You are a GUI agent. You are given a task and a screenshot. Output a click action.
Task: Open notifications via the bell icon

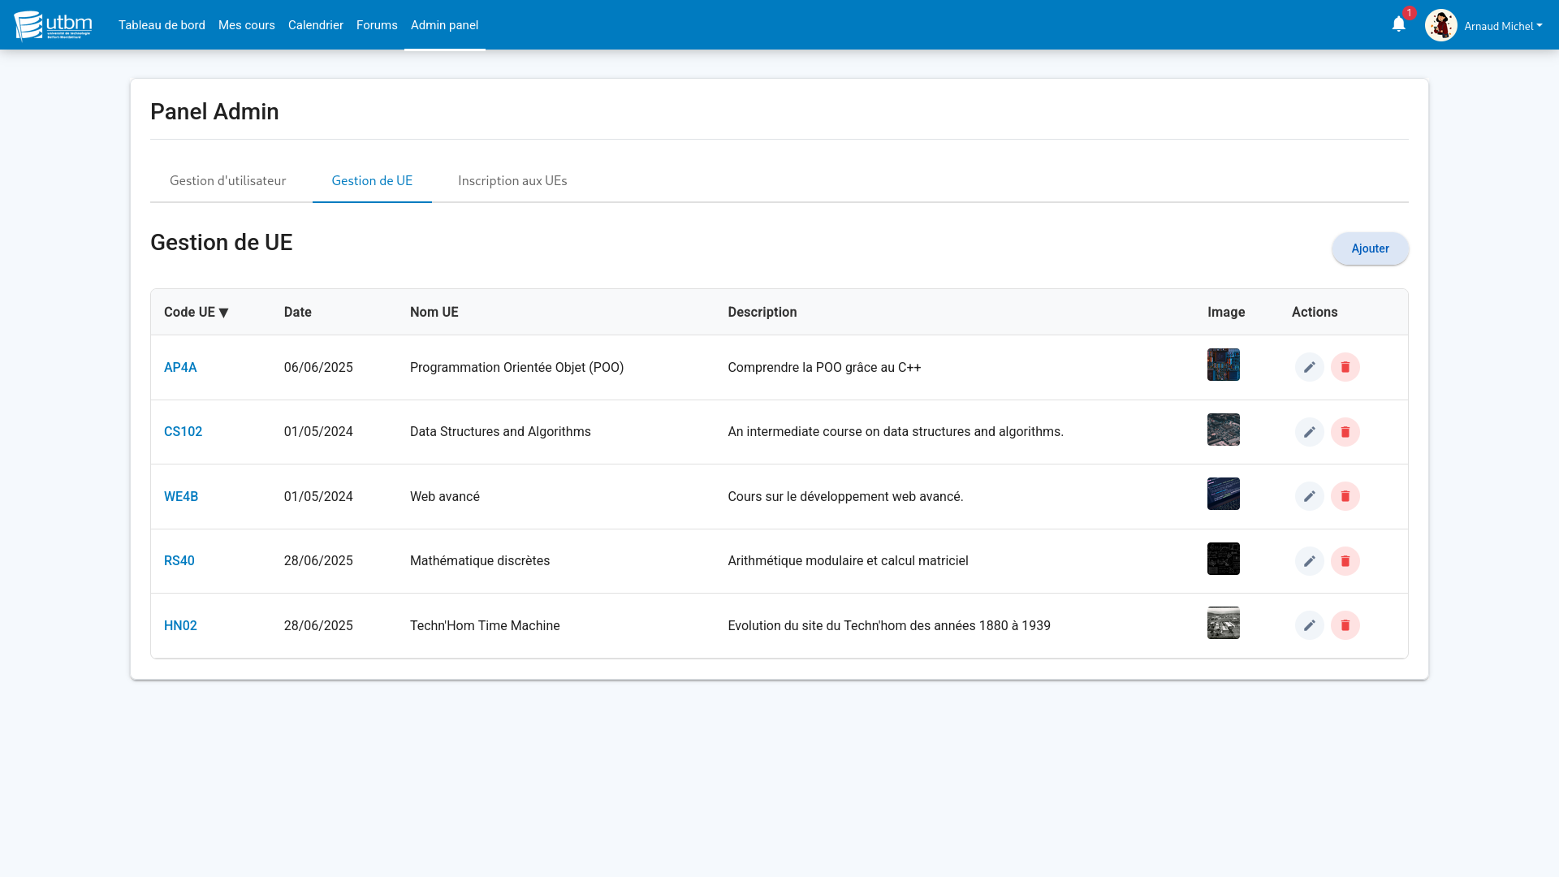1397,24
